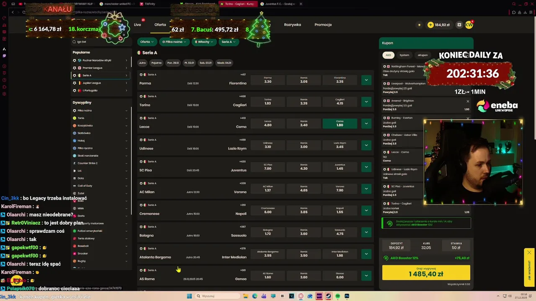Select Napoli odds 1.55
Screen dimensions: 536x301
pos(340,210)
